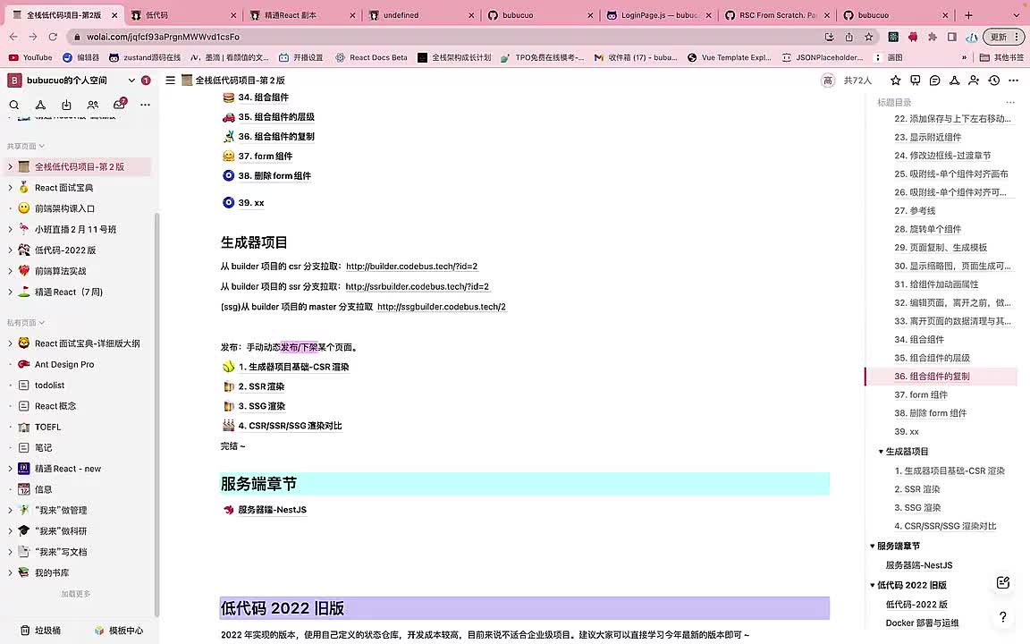This screenshot has width=1030, height=644.
Task: Open the members icon in sidebar toolbar
Action: (93, 105)
